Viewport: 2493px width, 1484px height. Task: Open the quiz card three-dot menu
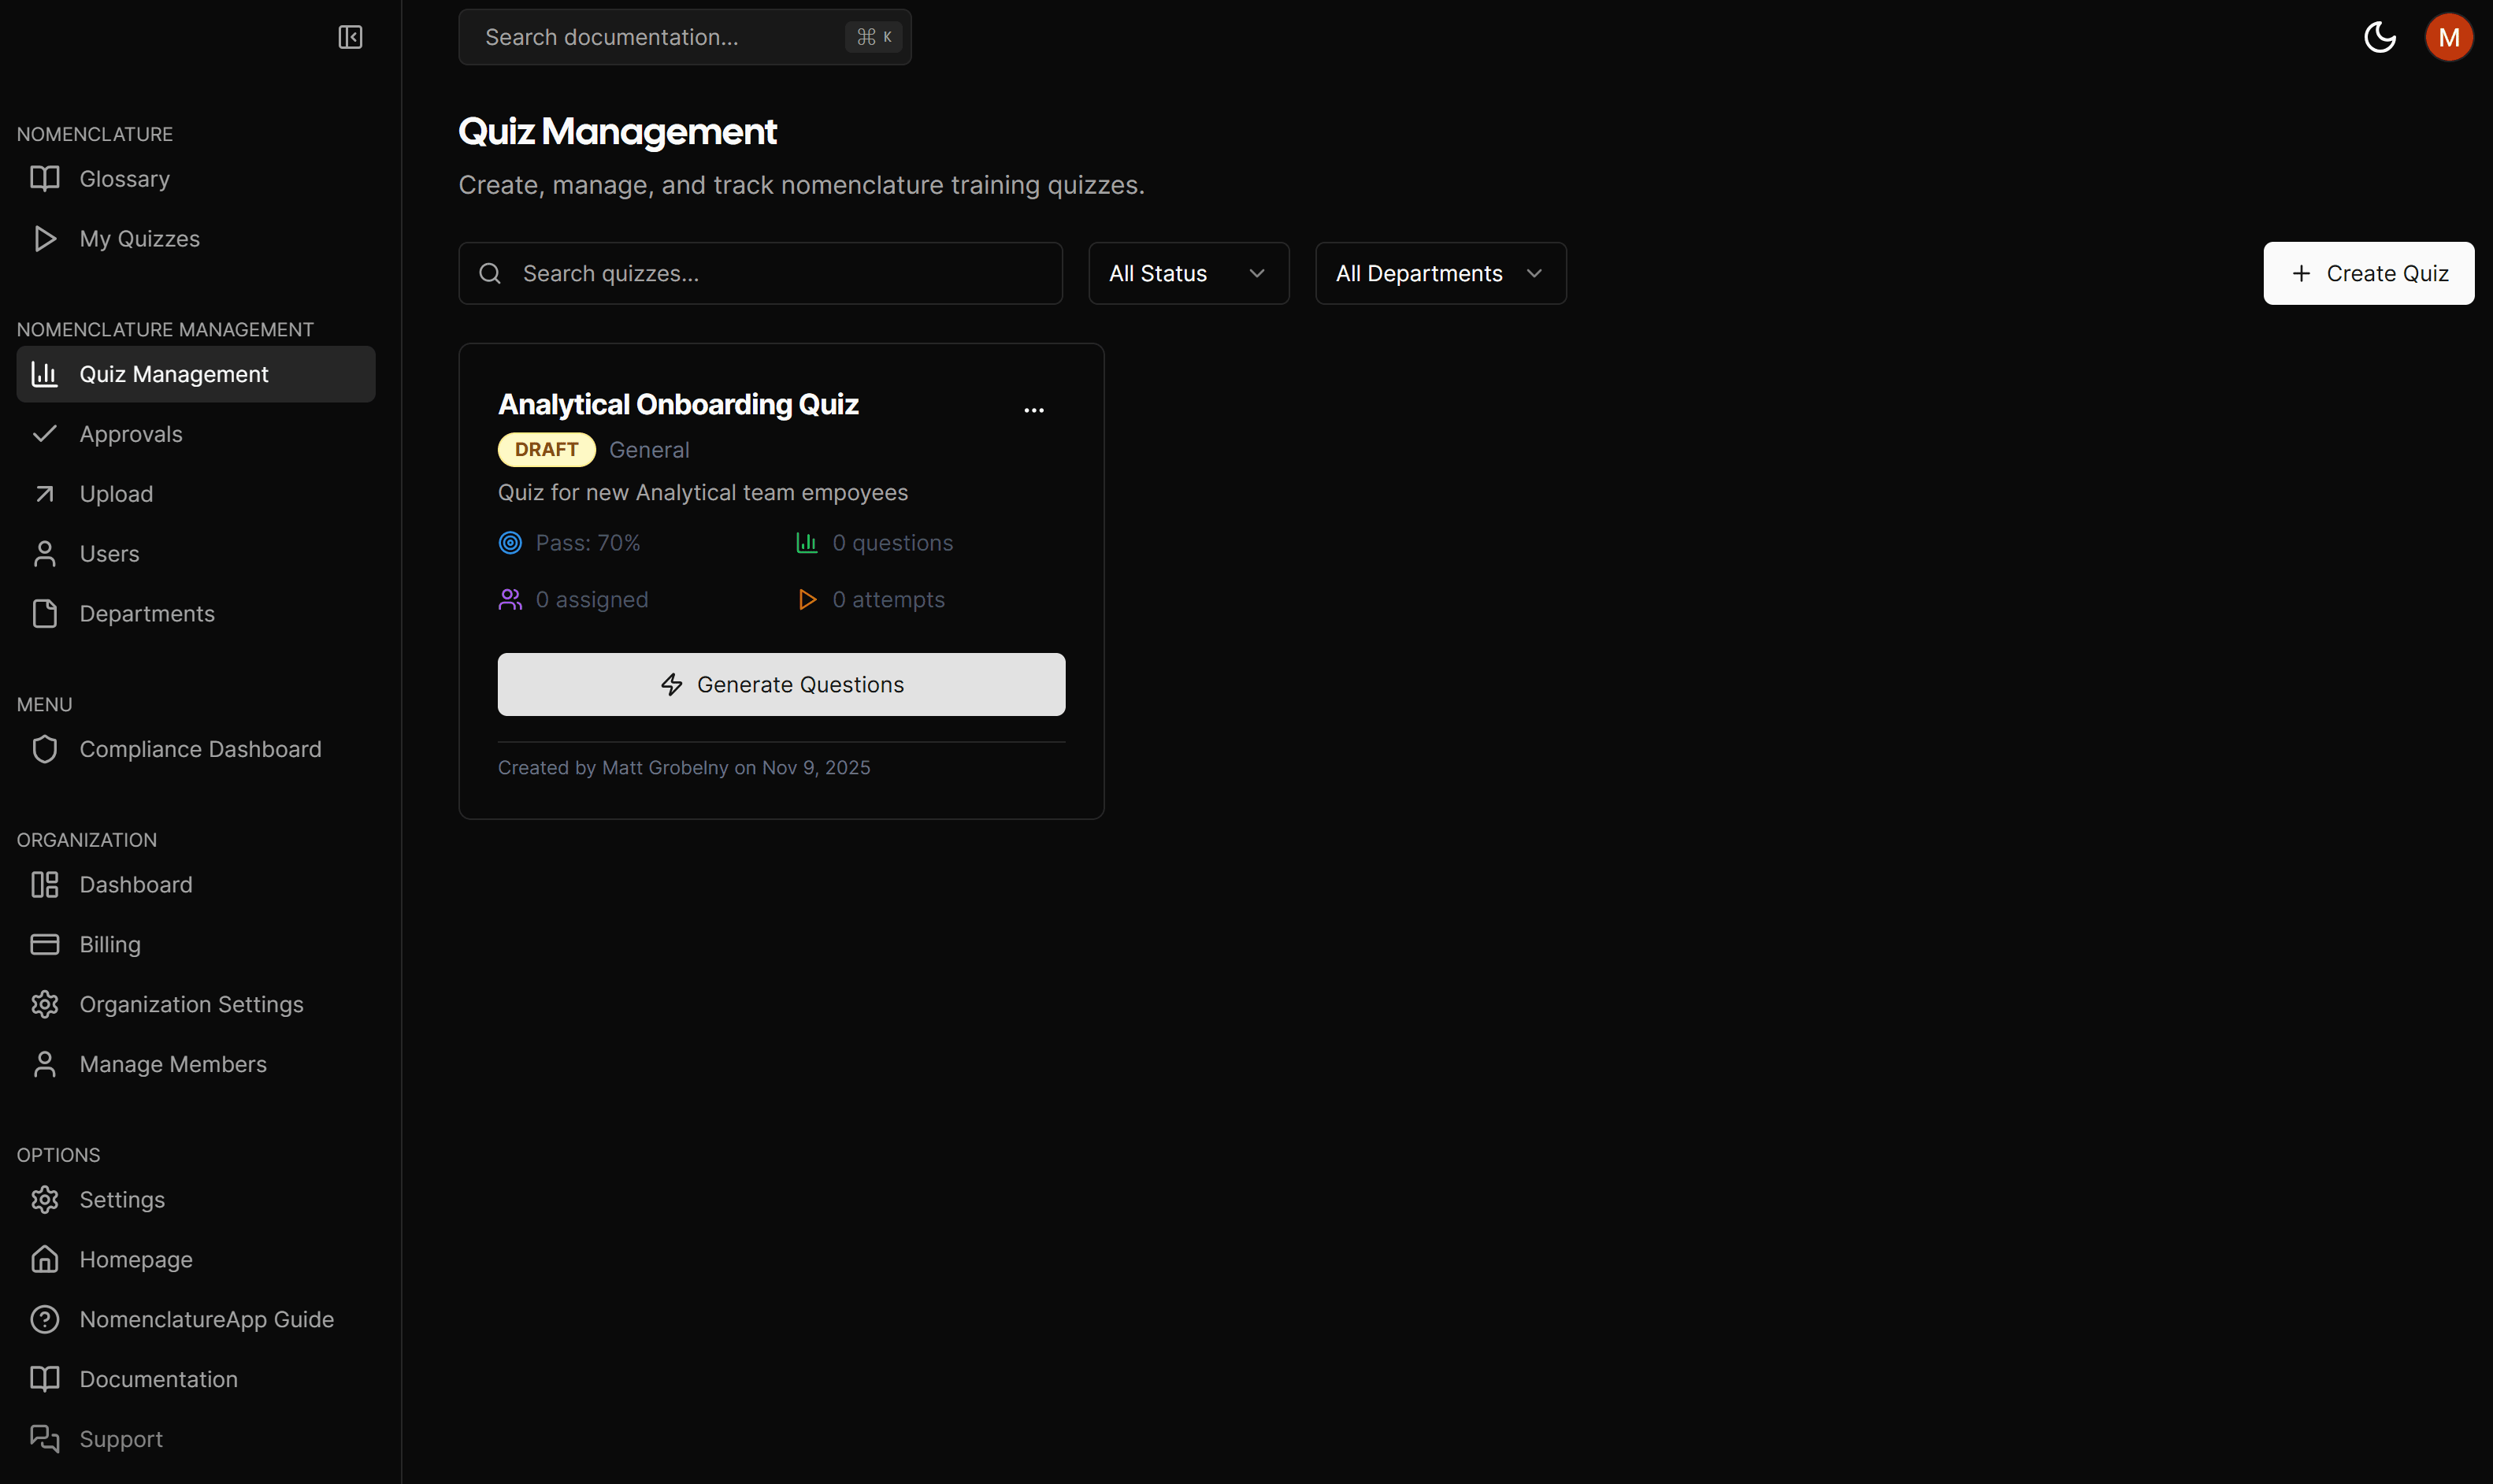[x=1033, y=410]
